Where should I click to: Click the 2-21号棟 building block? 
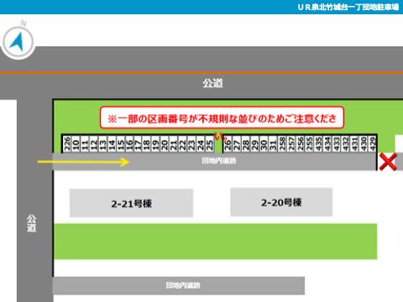131,203
